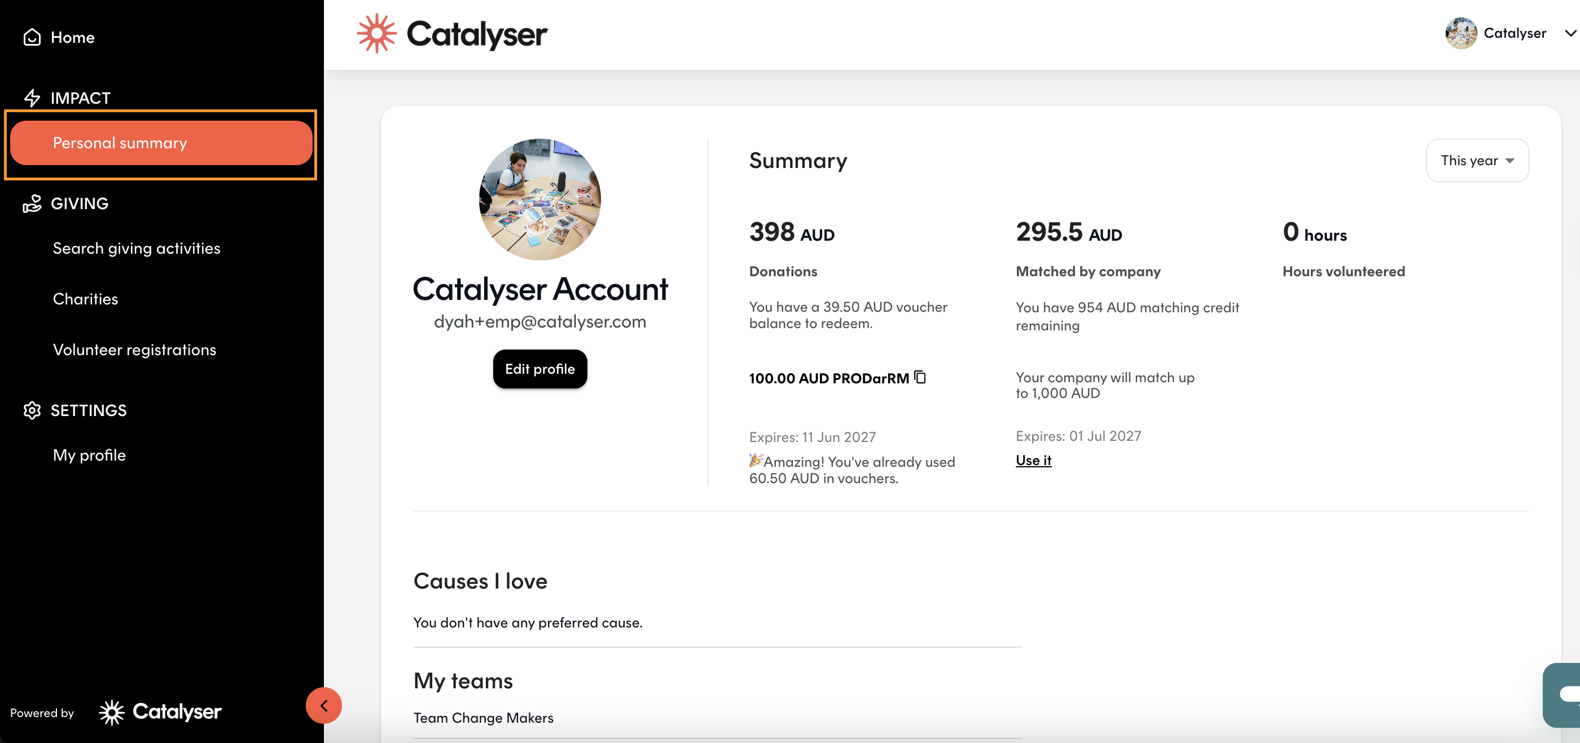
Task: Click the Use it link
Action: pos(1034,460)
